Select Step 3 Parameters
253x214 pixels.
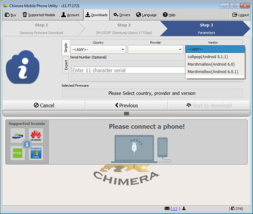click(x=206, y=28)
